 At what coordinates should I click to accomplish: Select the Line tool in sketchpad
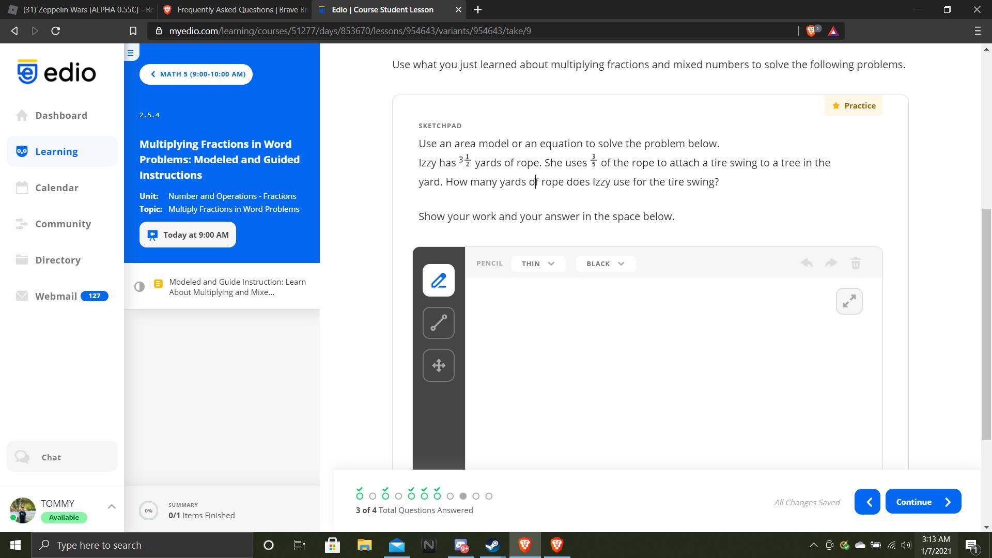[x=438, y=323]
